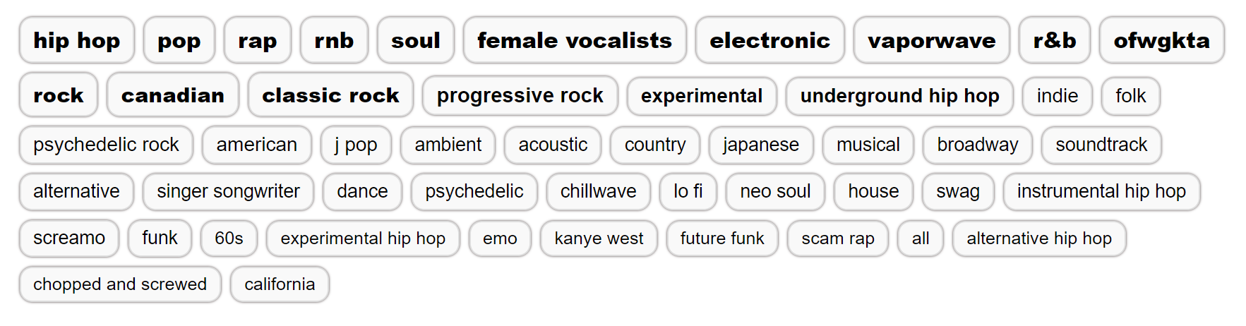Click the screamo tag
Image resolution: width=1246 pixels, height=326 pixels.
coord(69,238)
